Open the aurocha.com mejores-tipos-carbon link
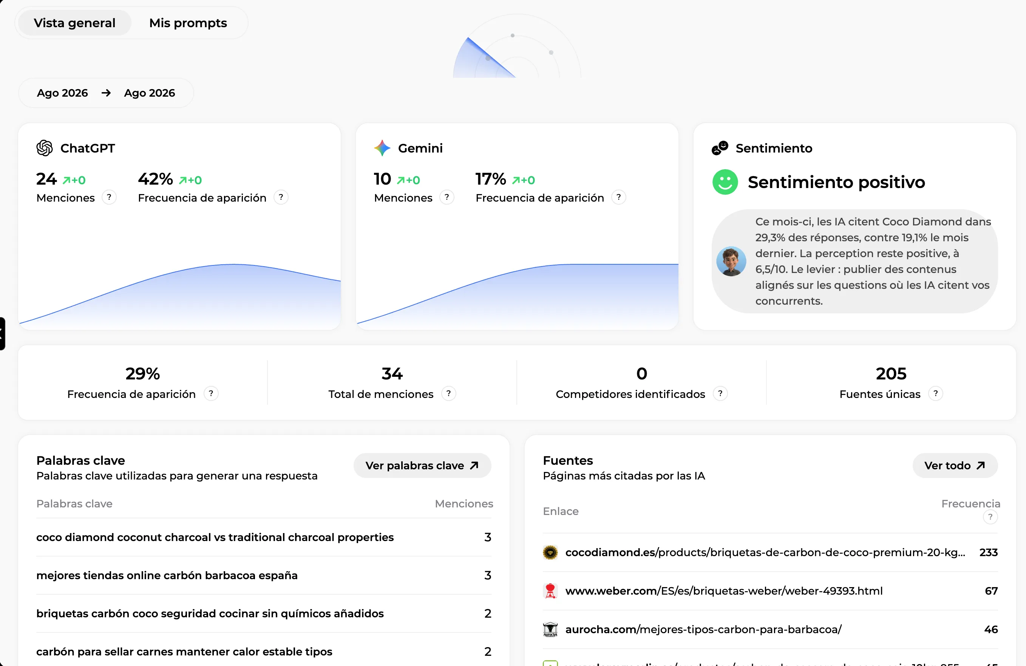This screenshot has width=1026, height=666. click(703, 629)
